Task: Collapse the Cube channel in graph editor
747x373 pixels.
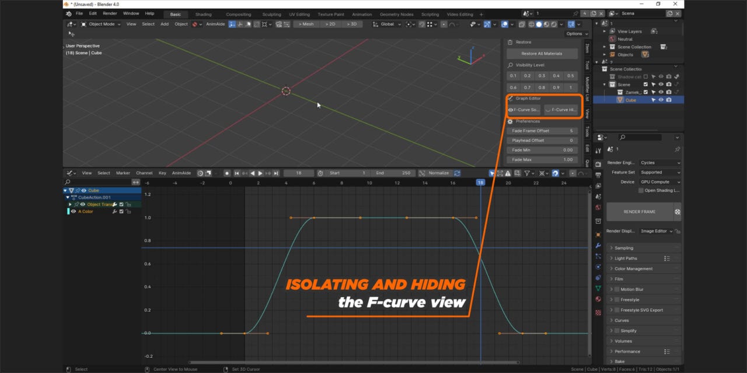Action: [65, 191]
